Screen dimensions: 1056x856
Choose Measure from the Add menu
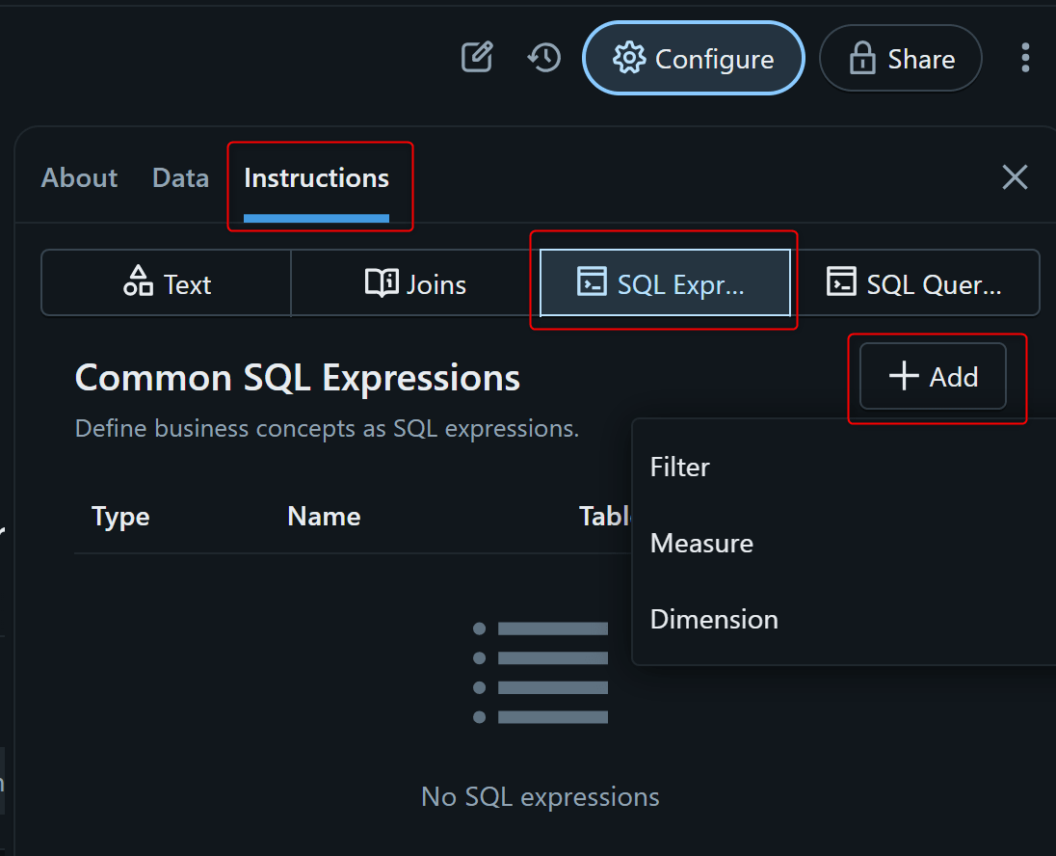pos(701,544)
